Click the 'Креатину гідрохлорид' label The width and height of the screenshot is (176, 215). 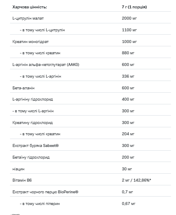pyautogui.click(x=32, y=123)
